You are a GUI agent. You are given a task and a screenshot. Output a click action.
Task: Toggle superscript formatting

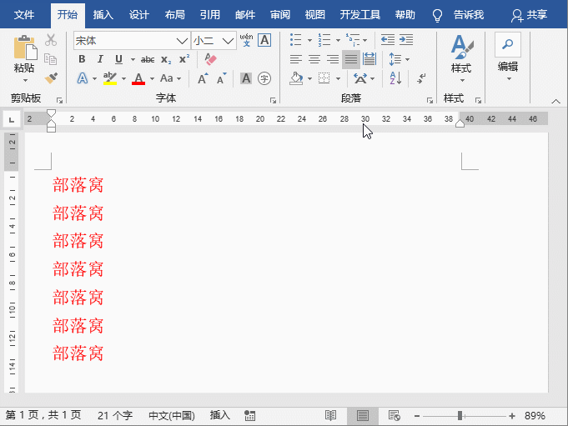point(184,59)
